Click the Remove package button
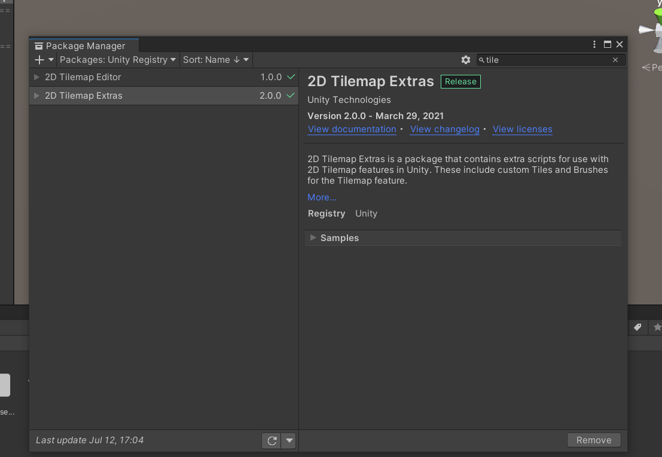 click(594, 440)
